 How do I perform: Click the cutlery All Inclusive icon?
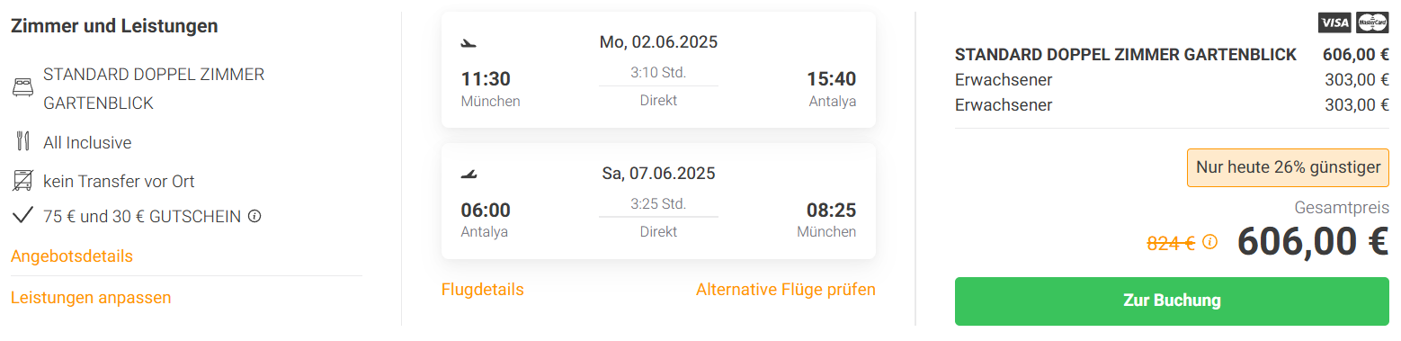(x=23, y=142)
